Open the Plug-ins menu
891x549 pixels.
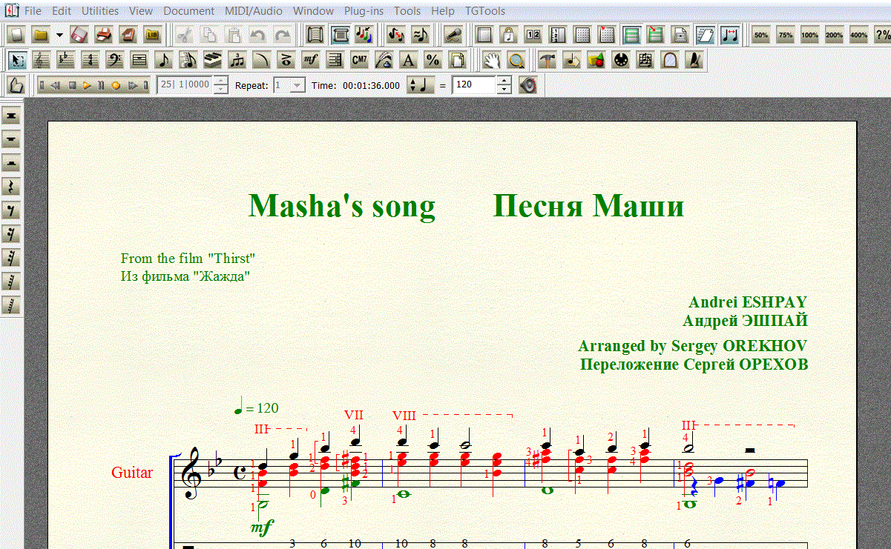(x=364, y=11)
